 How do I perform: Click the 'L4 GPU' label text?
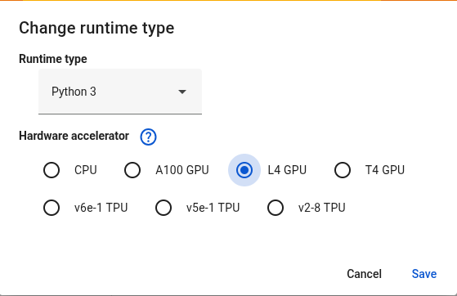[x=287, y=170]
